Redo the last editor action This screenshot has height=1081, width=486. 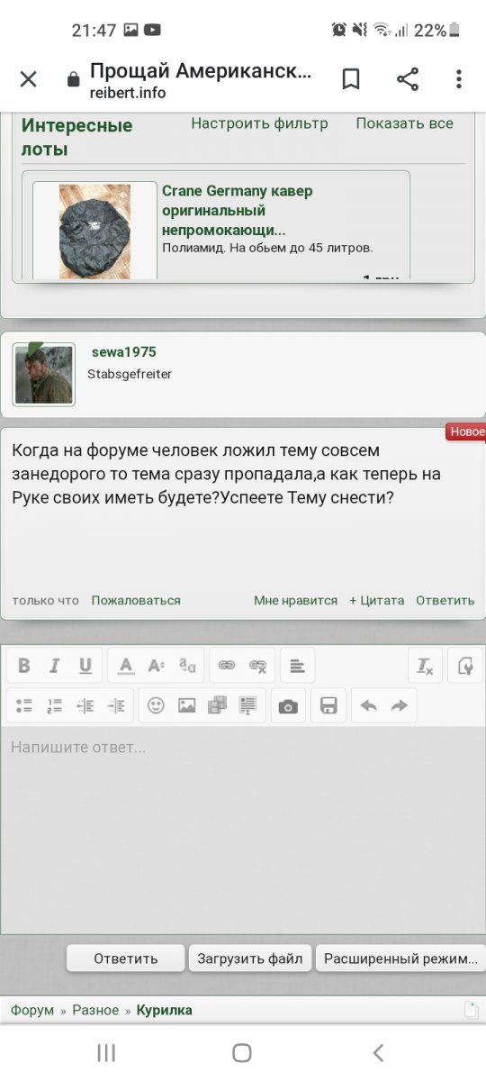[399, 706]
